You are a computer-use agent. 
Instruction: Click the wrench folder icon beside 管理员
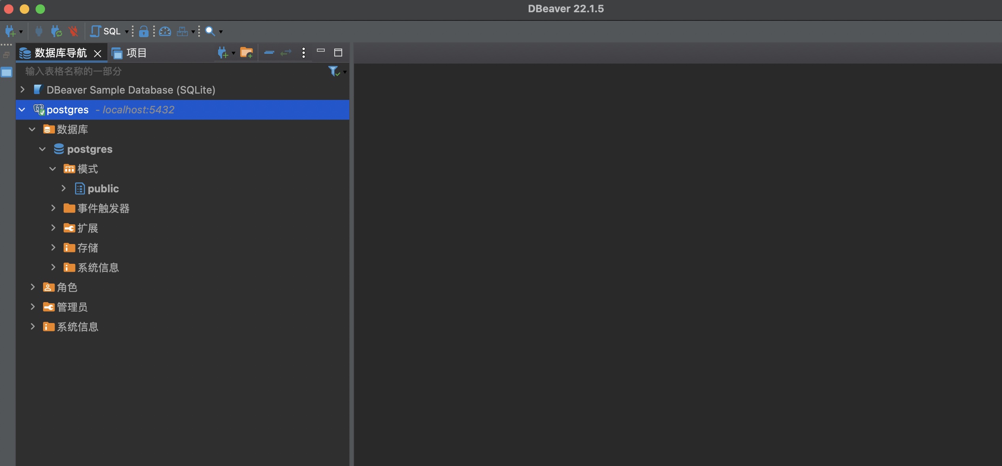pos(49,307)
